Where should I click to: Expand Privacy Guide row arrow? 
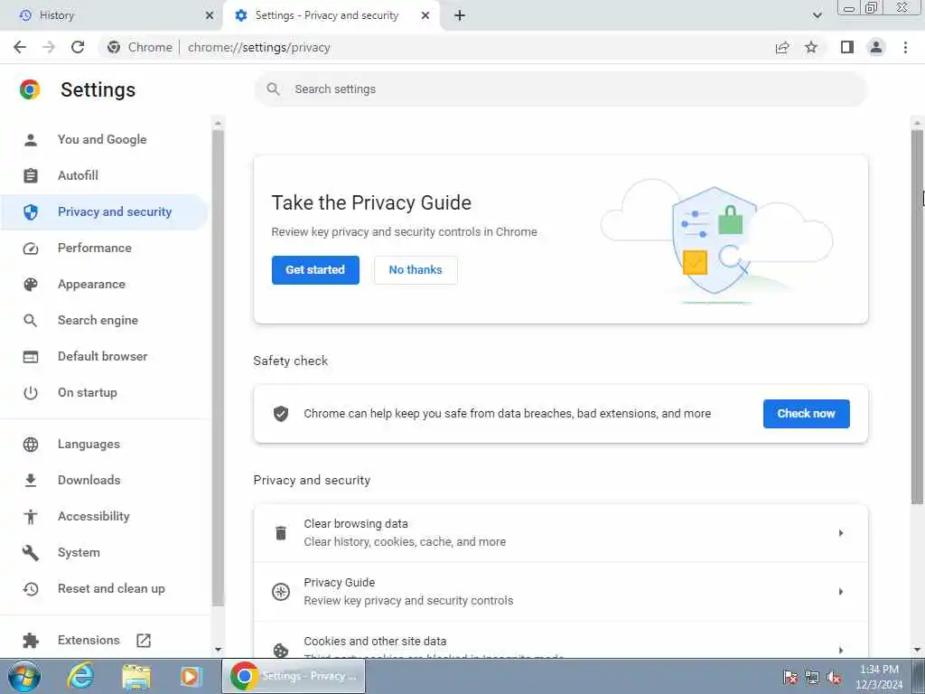841,591
